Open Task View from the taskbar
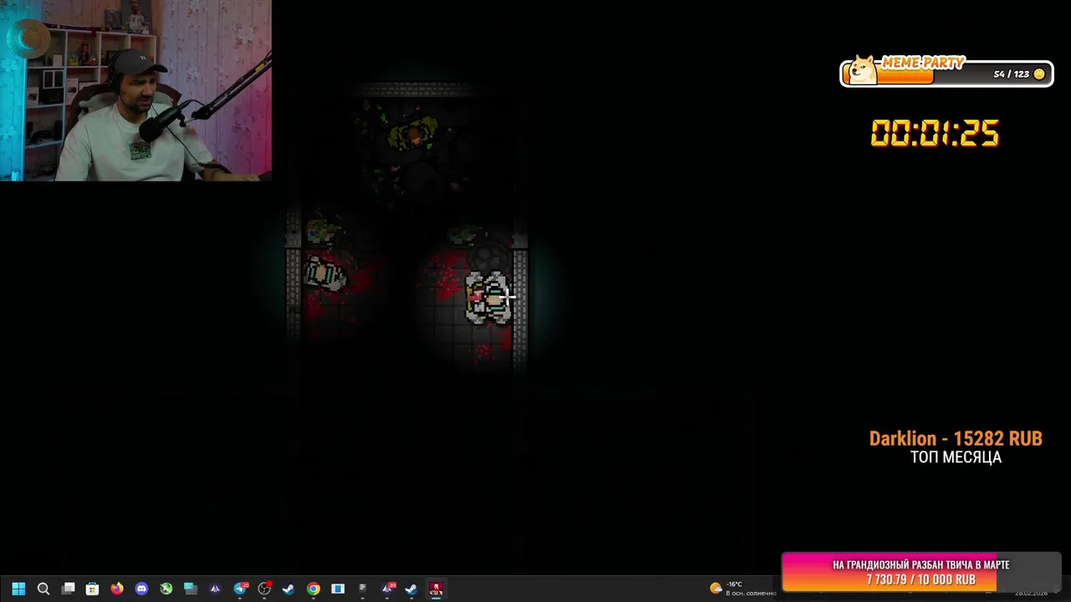The height and width of the screenshot is (602, 1071). point(69,589)
